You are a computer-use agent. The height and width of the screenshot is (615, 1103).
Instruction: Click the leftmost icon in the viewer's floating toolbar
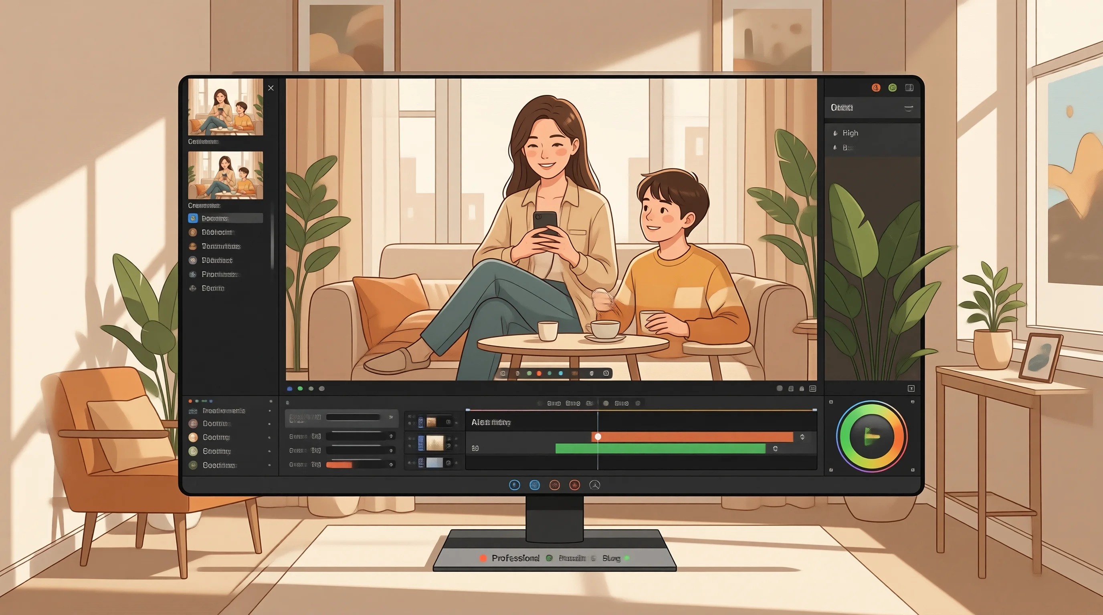(x=503, y=373)
